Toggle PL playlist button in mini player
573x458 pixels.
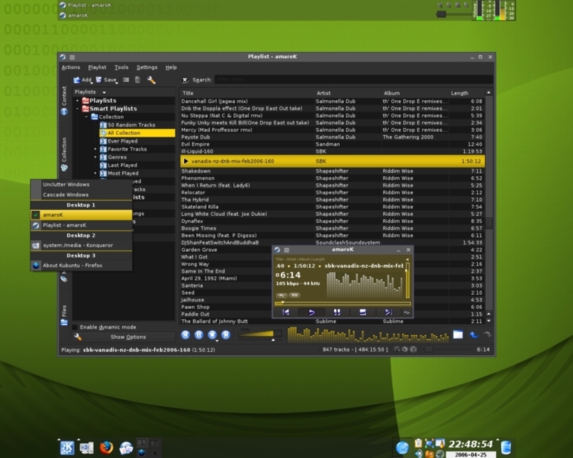coord(282,295)
